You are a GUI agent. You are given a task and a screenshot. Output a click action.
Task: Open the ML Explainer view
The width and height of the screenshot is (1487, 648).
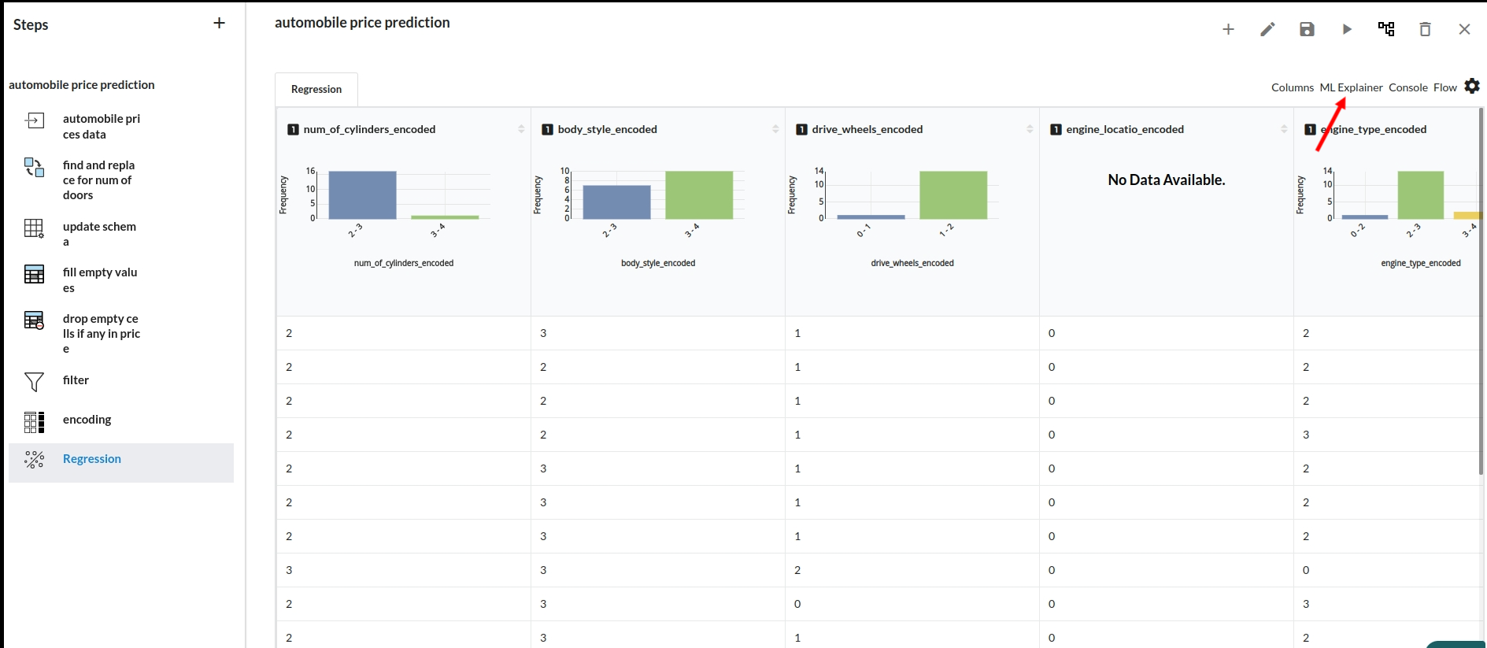point(1351,87)
